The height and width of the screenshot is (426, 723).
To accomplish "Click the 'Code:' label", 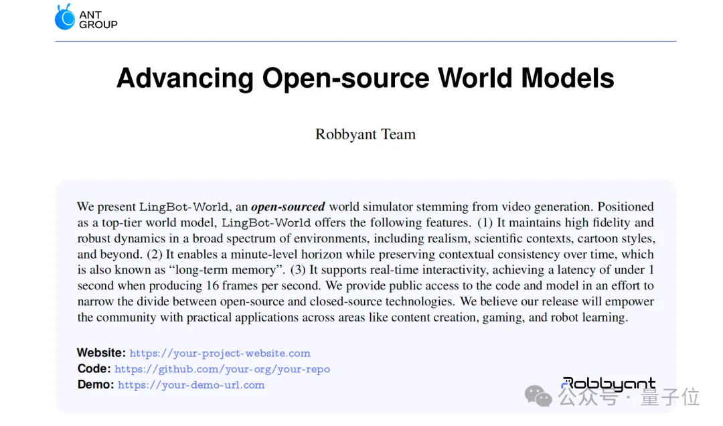I will click(94, 369).
